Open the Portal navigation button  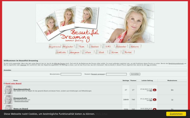tap(128, 52)
